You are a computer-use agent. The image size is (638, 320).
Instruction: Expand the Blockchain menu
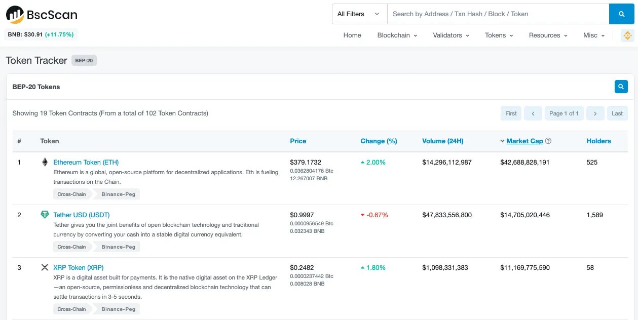coord(397,35)
